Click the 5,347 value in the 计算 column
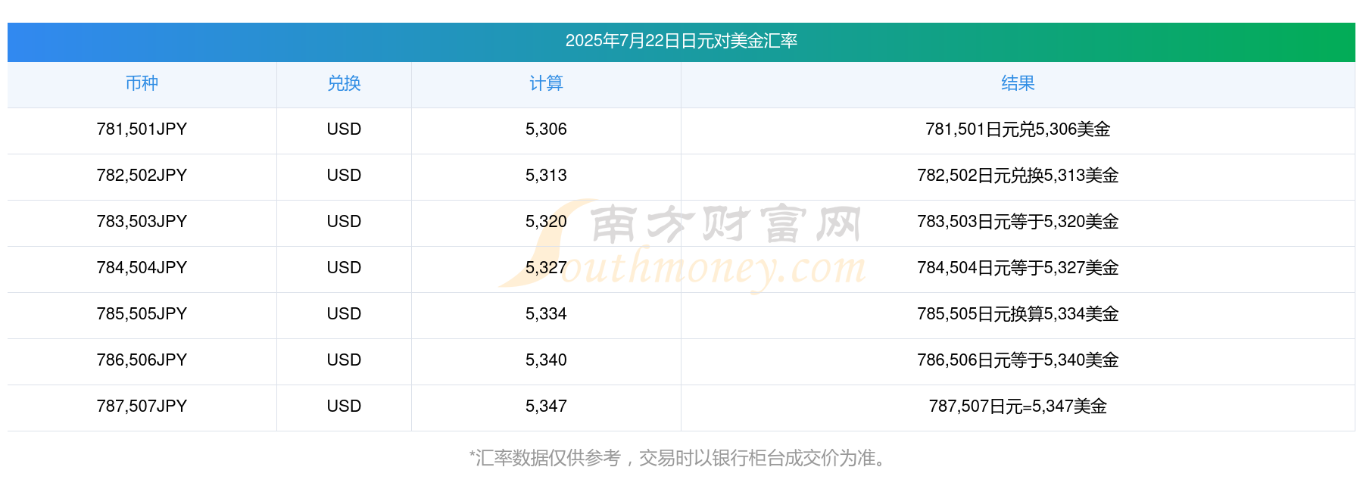This screenshot has width=1363, height=492. point(546,406)
